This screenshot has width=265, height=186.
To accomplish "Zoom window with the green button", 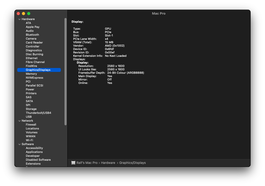I will coord(29,14).
